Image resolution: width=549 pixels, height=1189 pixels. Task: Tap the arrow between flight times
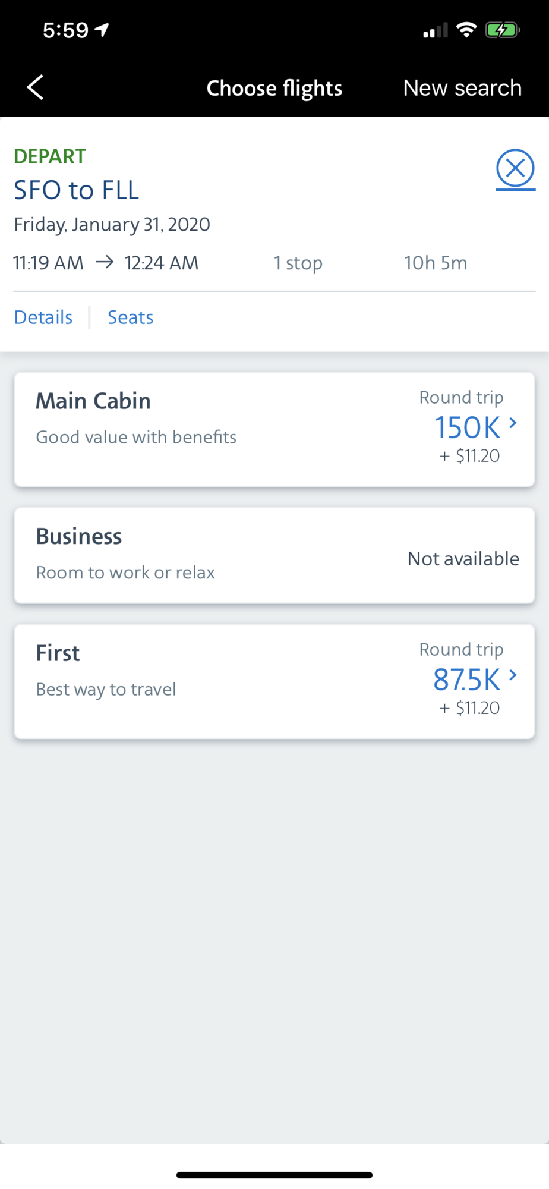point(105,262)
